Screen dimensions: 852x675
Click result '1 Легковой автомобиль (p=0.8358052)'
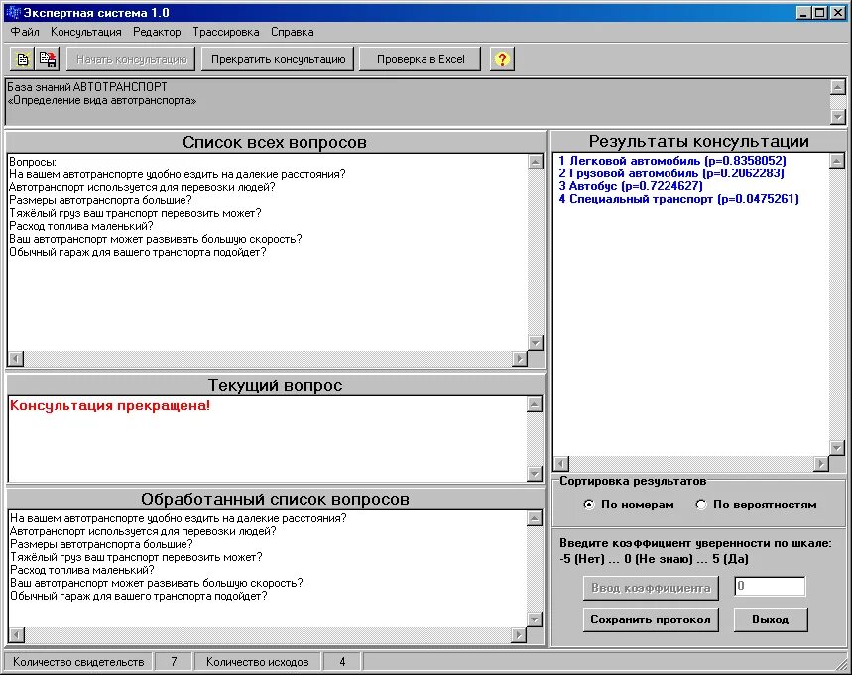pyautogui.click(x=672, y=161)
